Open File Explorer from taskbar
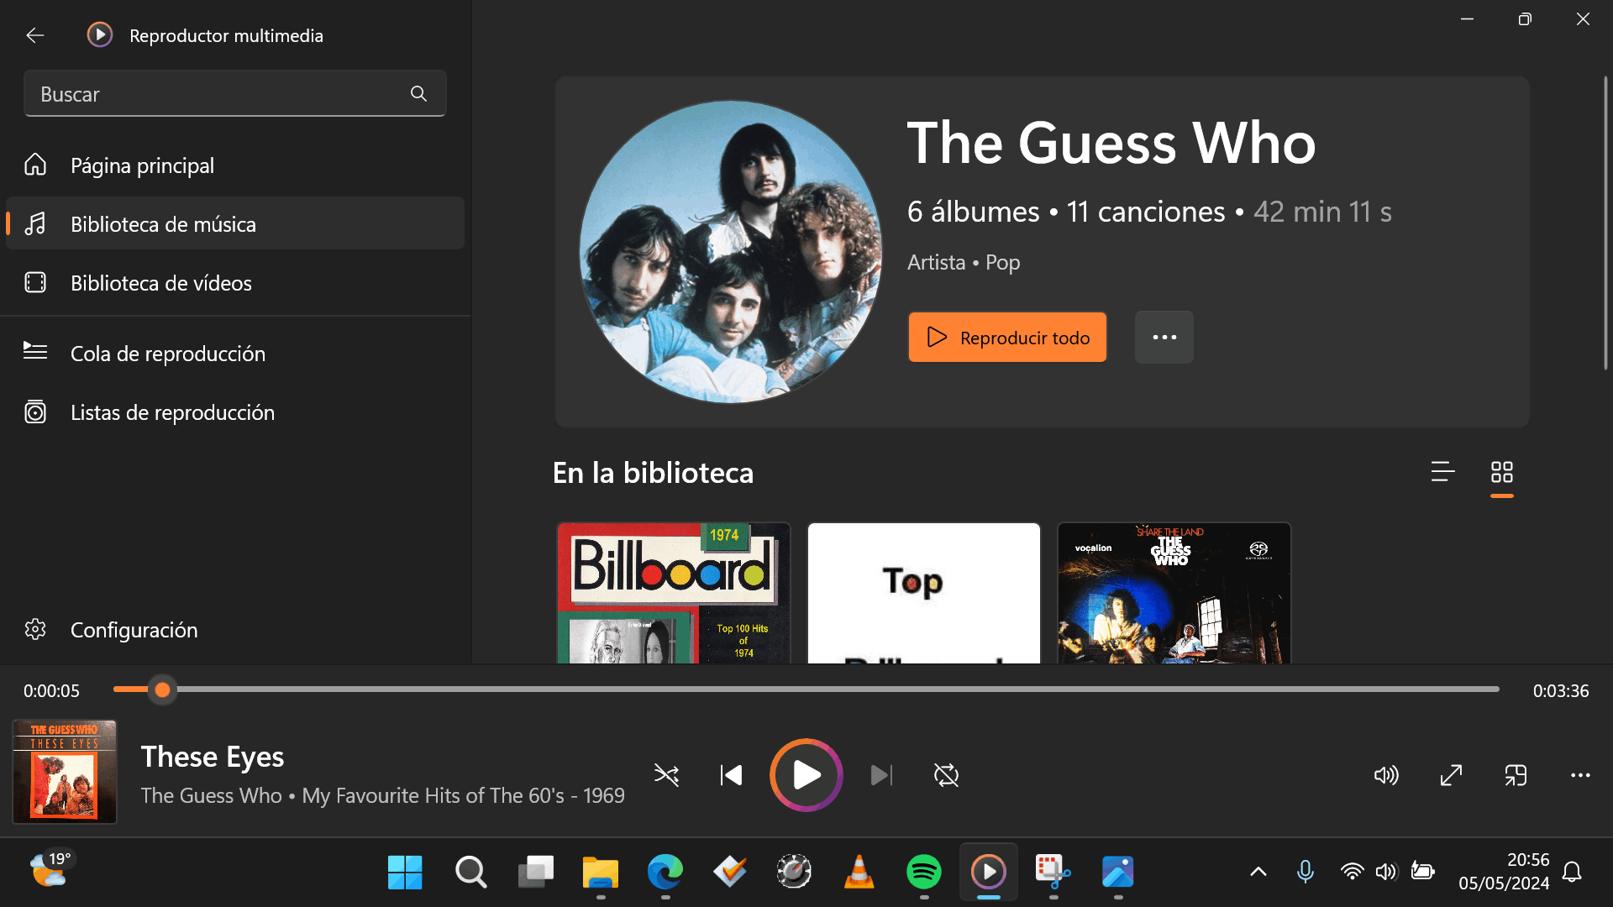The image size is (1613, 907). pos(601,873)
